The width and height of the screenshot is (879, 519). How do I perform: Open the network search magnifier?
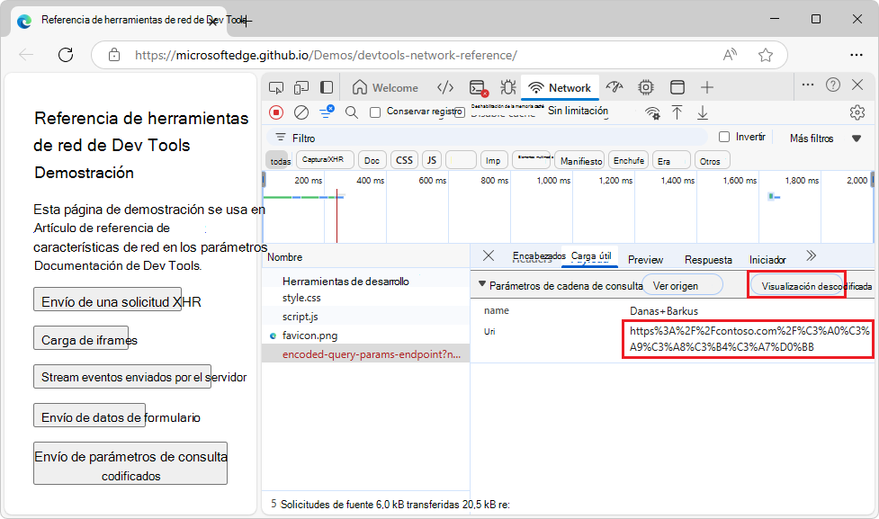click(351, 112)
